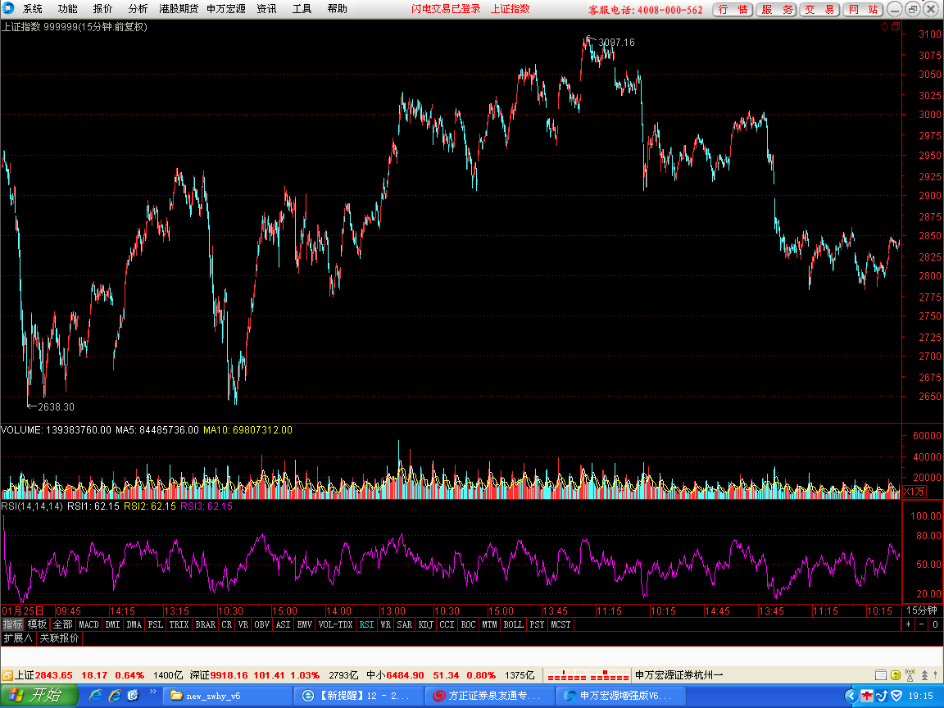Click the + button on the indicator bar

pos(909,624)
